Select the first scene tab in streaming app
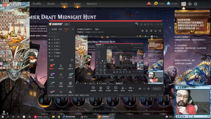Viewport: 211px width, 119px height. click(x=54, y=29)
